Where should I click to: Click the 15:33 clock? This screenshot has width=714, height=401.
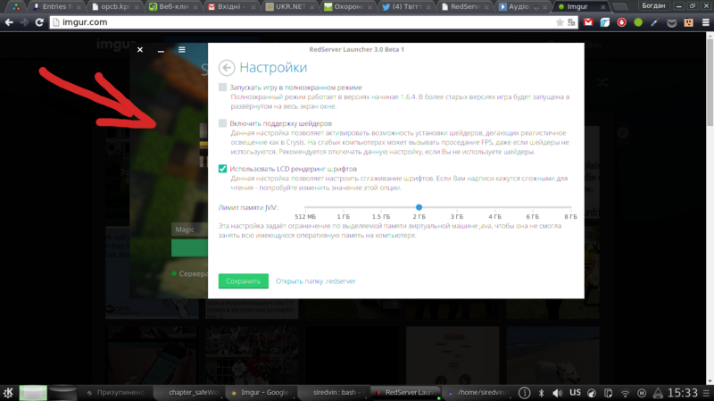pyautogui.click(x=682, y=392)
